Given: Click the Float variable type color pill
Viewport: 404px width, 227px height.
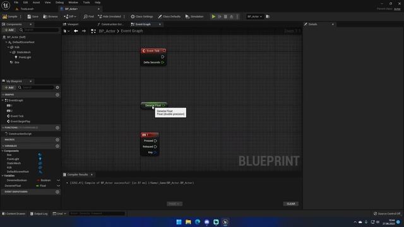Looking at the screenshot, I should tap(38, 185).
